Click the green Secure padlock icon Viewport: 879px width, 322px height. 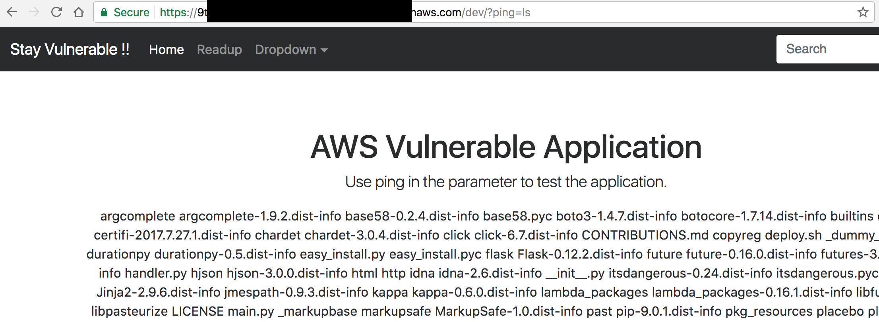pyautogui.click(x=104, y=12)
